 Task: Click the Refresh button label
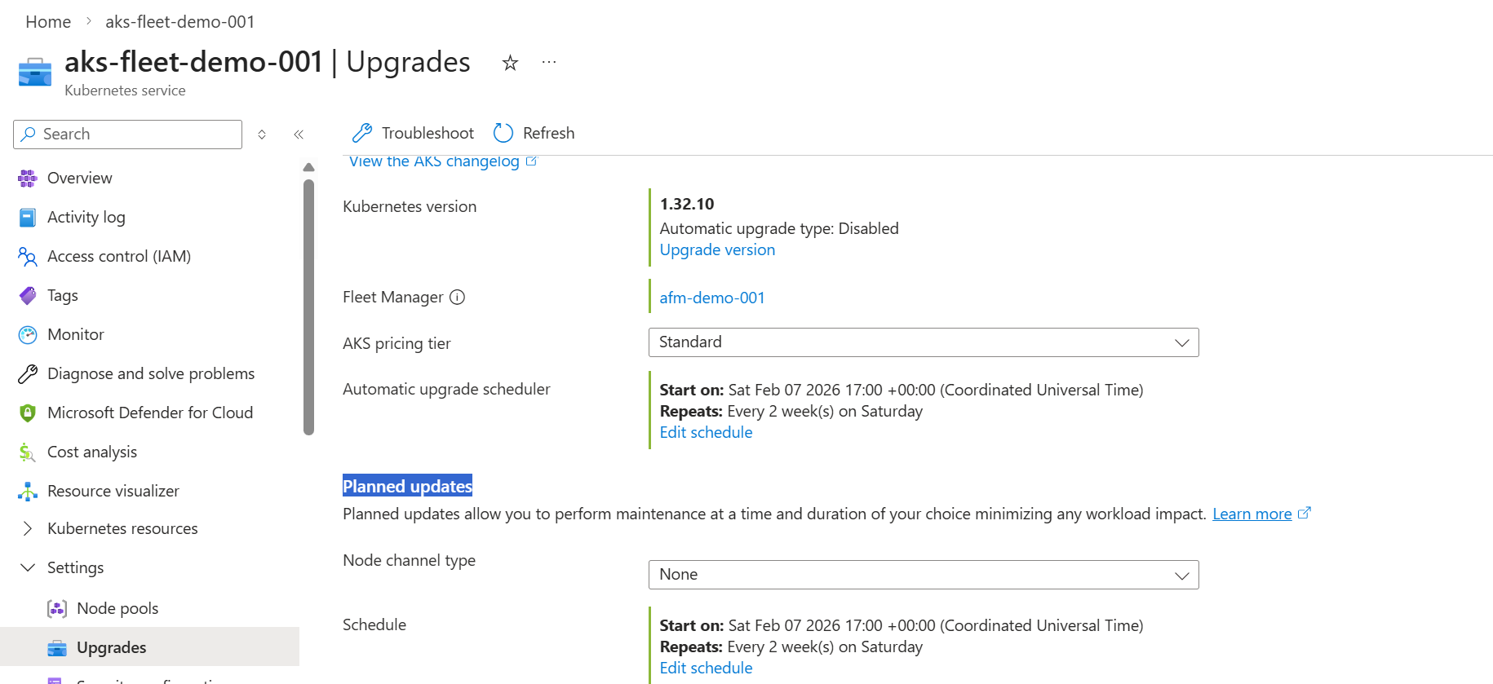548,133
